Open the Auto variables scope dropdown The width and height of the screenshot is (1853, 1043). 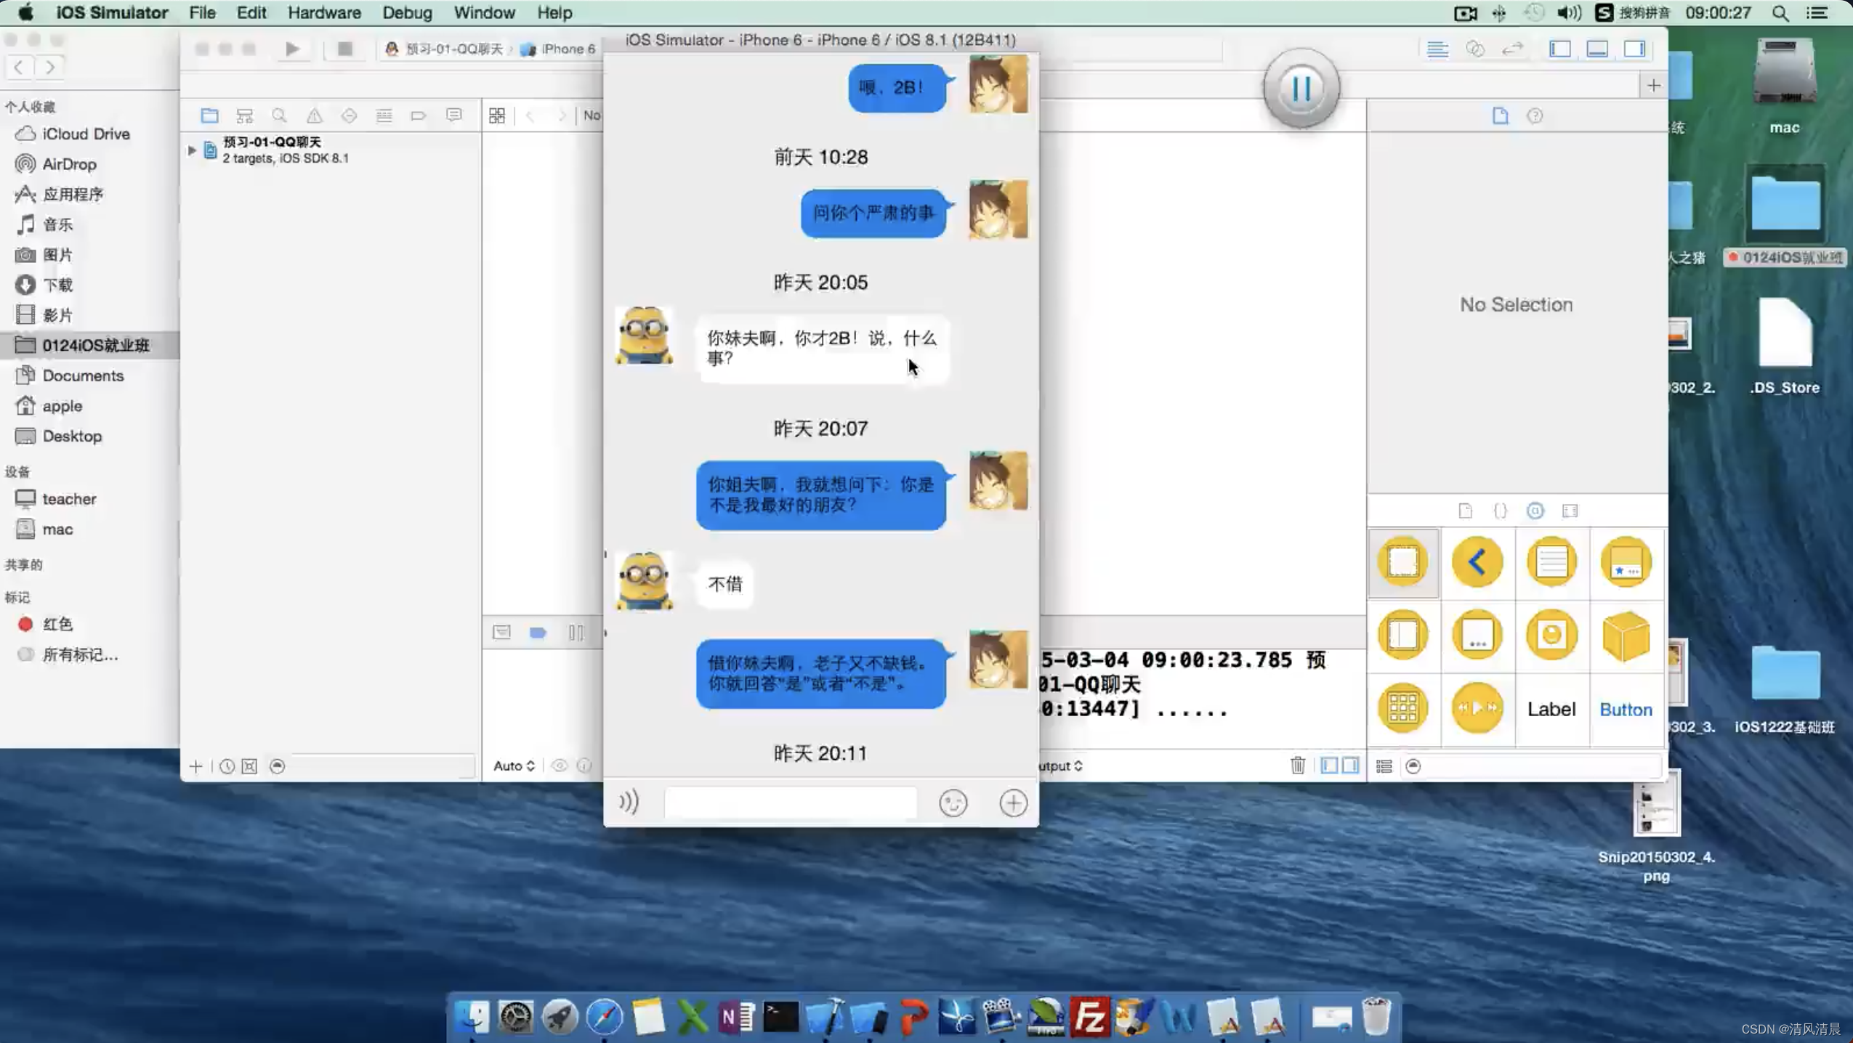pos(514,766)
